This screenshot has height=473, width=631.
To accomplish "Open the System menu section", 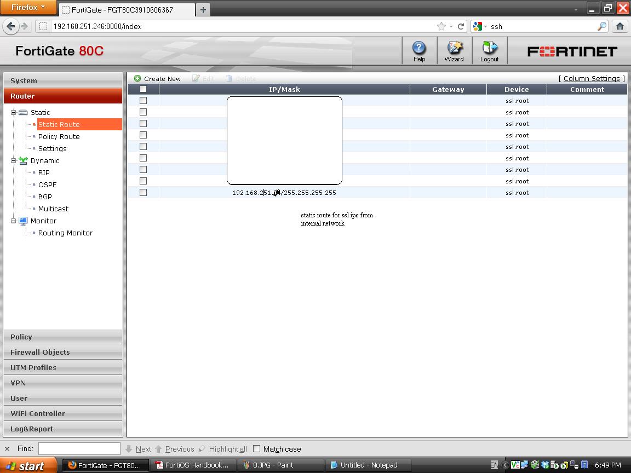I will point(63,80).
